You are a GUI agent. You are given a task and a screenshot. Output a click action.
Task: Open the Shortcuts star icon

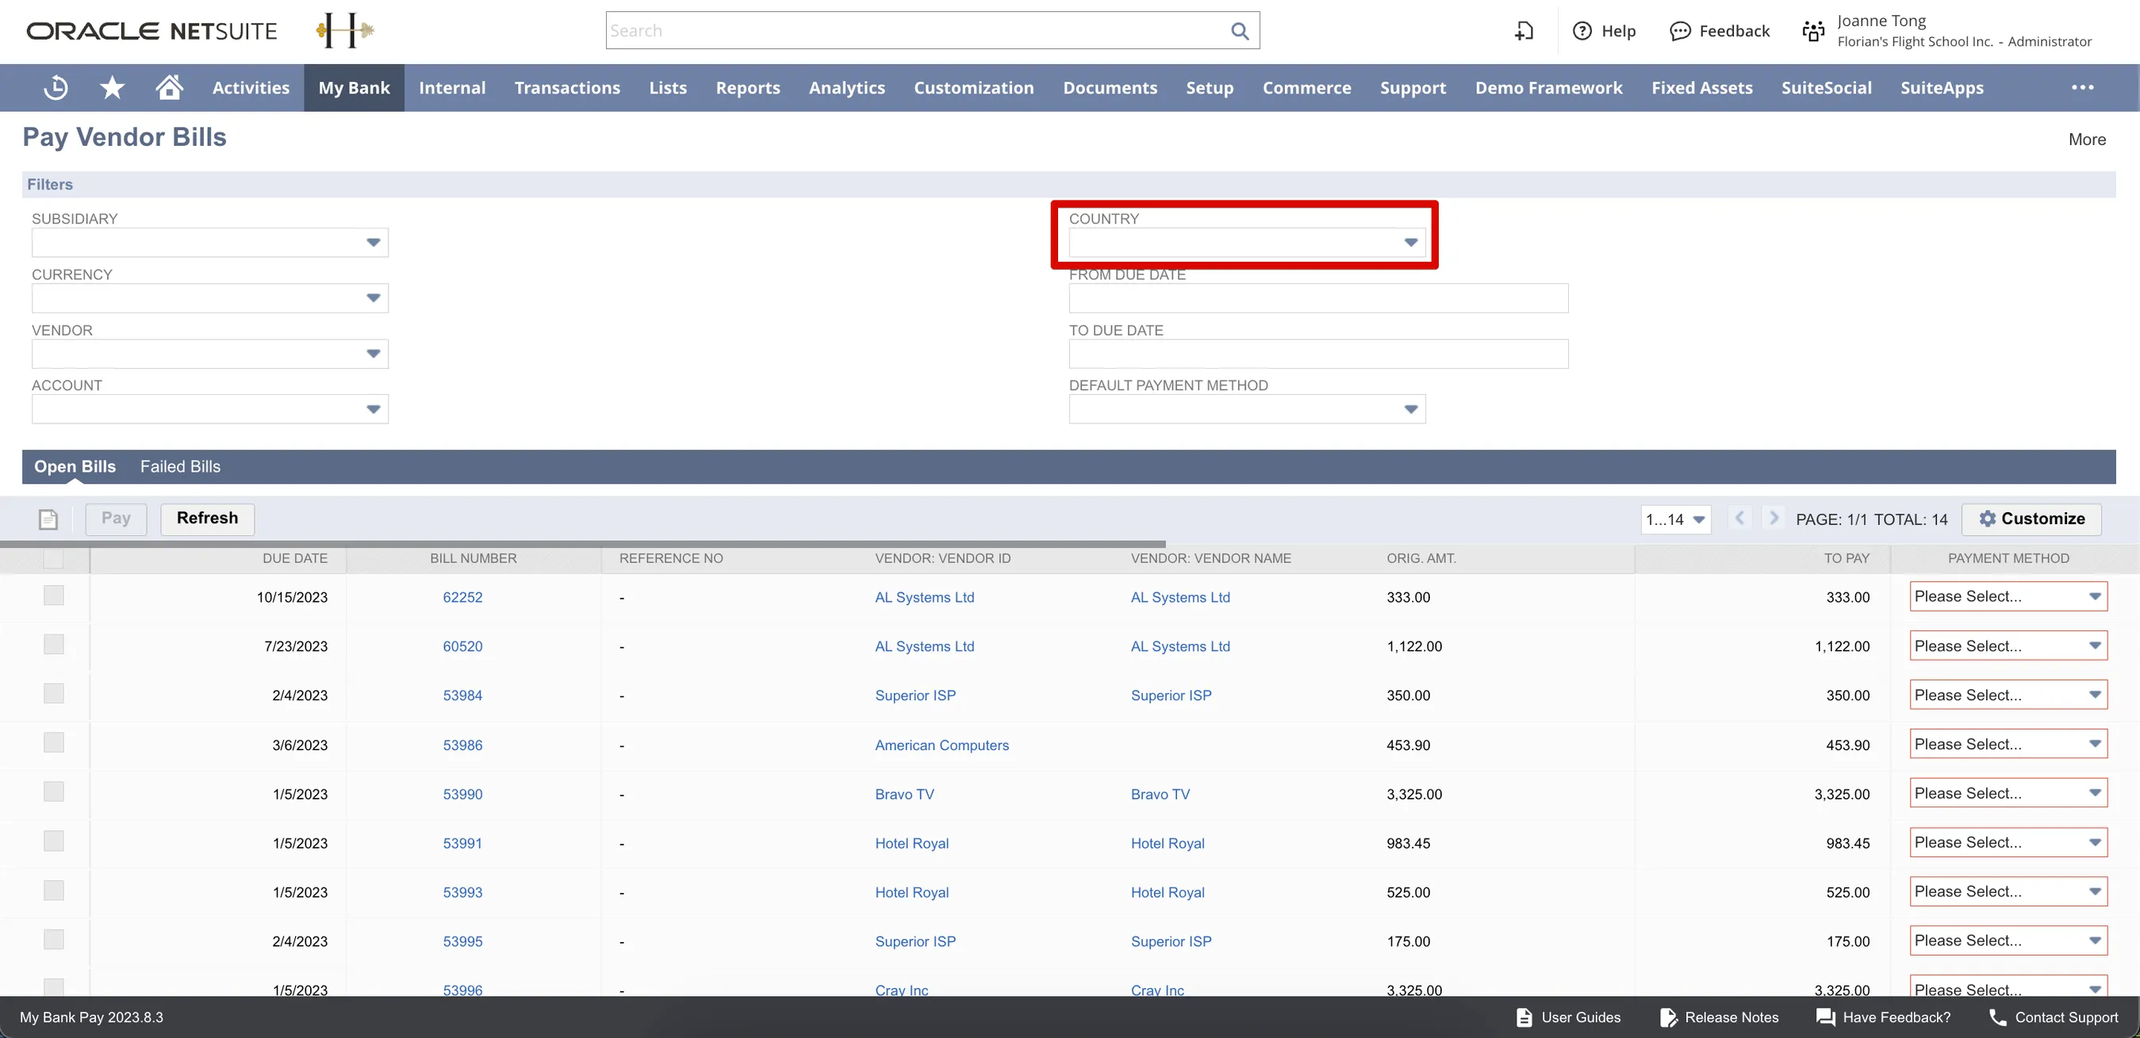[112, 87]
